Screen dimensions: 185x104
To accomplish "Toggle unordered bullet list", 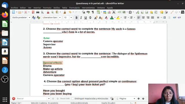I will pyautogui.click(x=125, y=18).
